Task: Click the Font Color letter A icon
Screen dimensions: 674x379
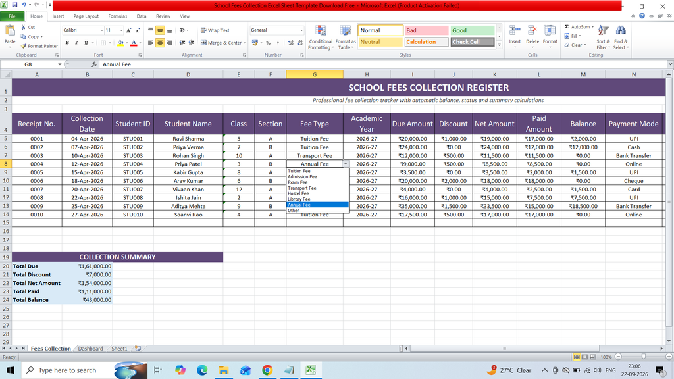Action: coord(134,43)
